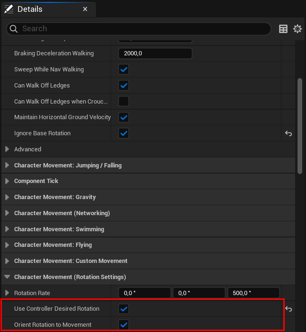This screenshot has height=332, width=306.
Task: Click the Details panel pencil icon
Action: 9,9
